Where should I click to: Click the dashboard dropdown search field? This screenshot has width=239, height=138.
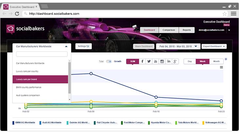point(42,54)
